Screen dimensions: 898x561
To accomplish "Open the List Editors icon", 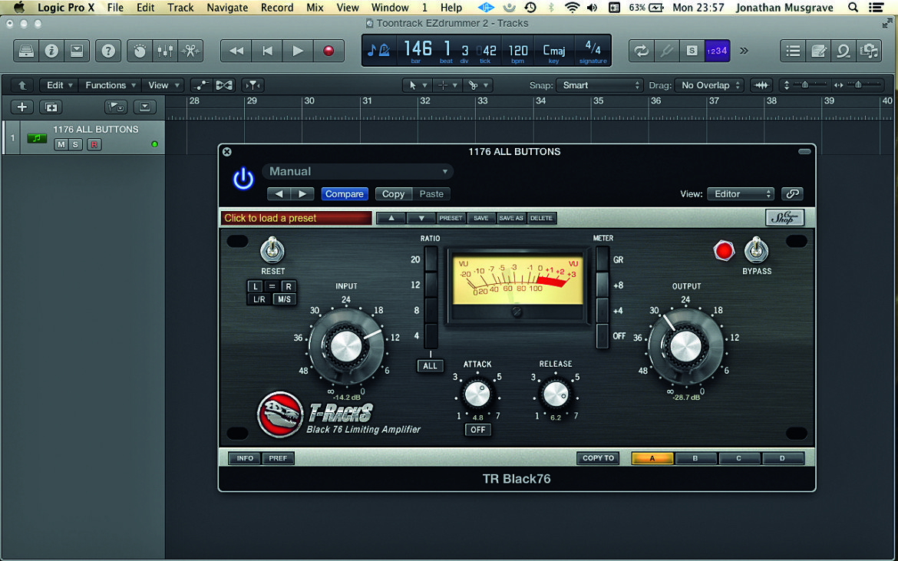I will pos(793,51).
